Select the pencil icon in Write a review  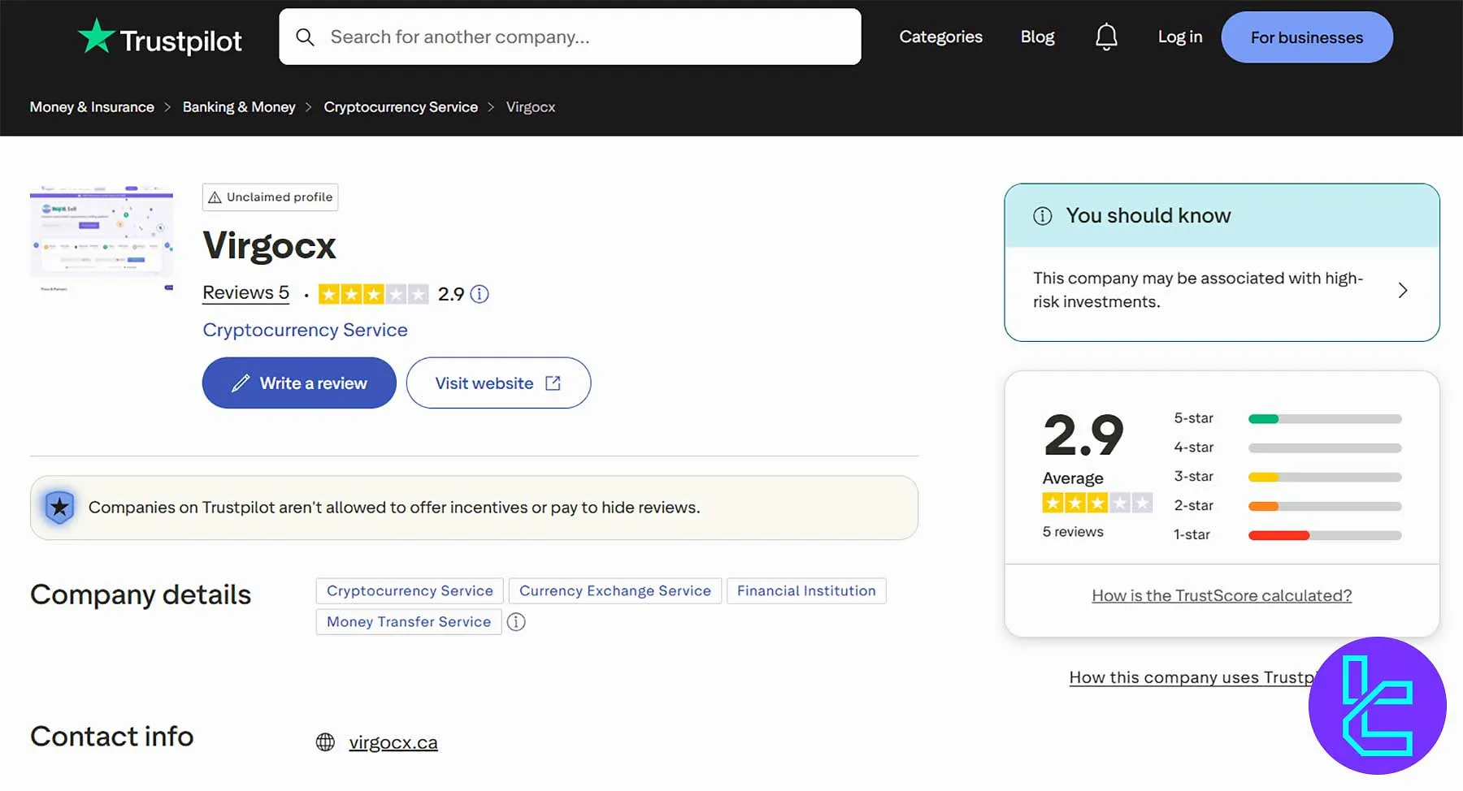(x=241, y=383)
